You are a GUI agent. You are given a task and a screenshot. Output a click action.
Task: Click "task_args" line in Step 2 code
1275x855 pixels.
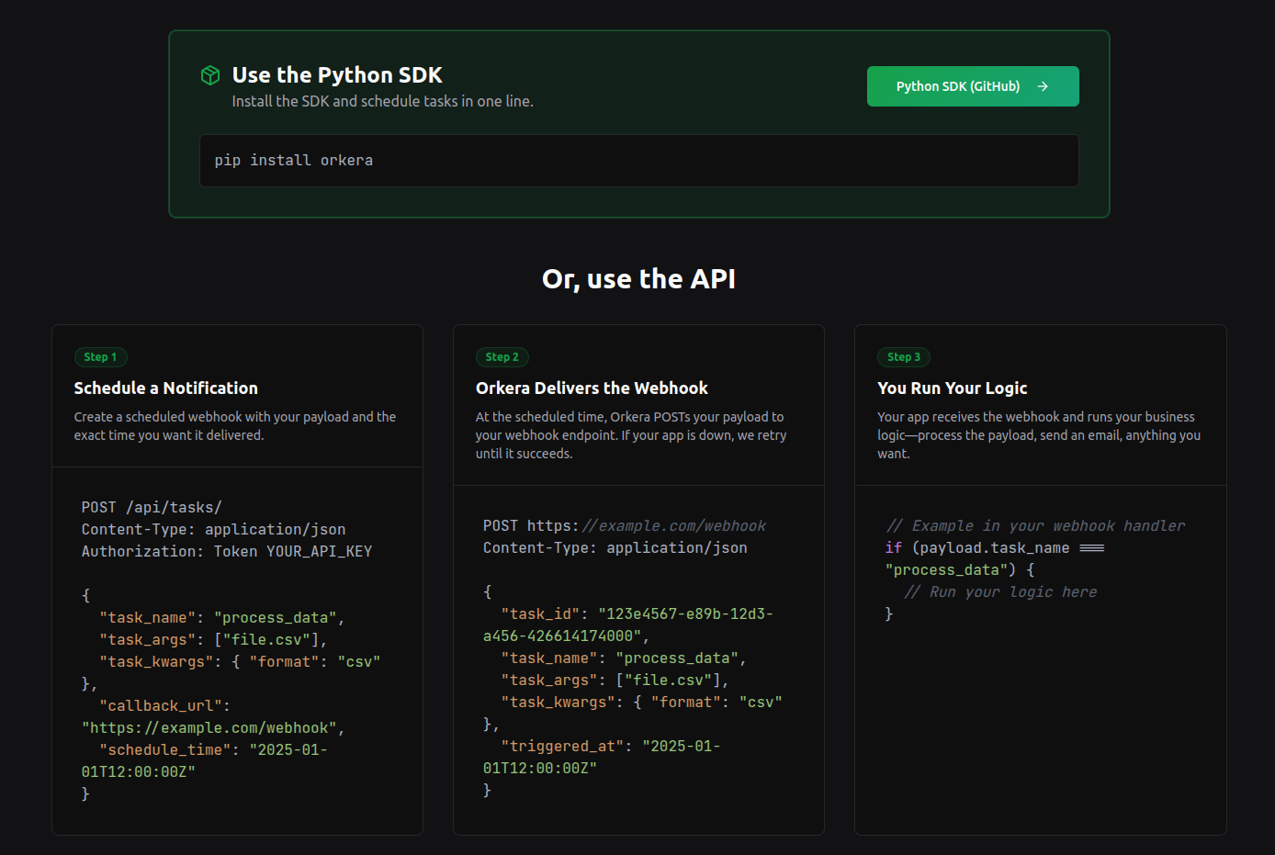615,681
